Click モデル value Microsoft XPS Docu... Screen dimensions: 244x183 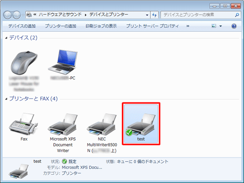(82, 167)
